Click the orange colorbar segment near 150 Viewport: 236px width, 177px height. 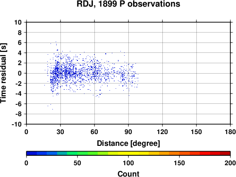(x=179, y=153)
